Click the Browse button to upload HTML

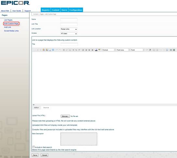tap(65, 116)
